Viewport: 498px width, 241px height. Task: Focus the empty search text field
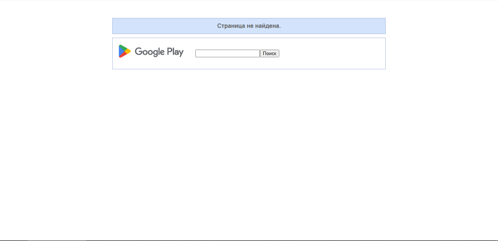pos(227,53)
